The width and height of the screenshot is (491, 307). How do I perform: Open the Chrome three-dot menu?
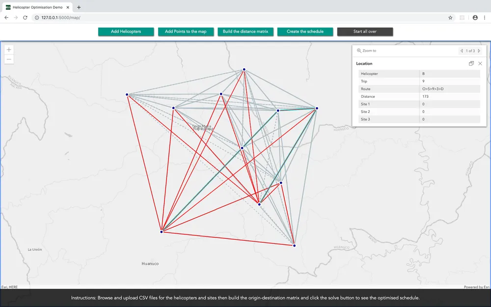coord(484,18)
